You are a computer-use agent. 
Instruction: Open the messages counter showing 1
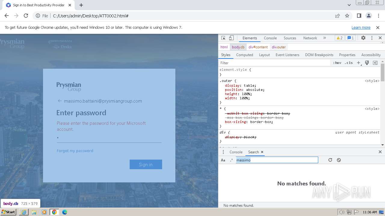point(350,38)
